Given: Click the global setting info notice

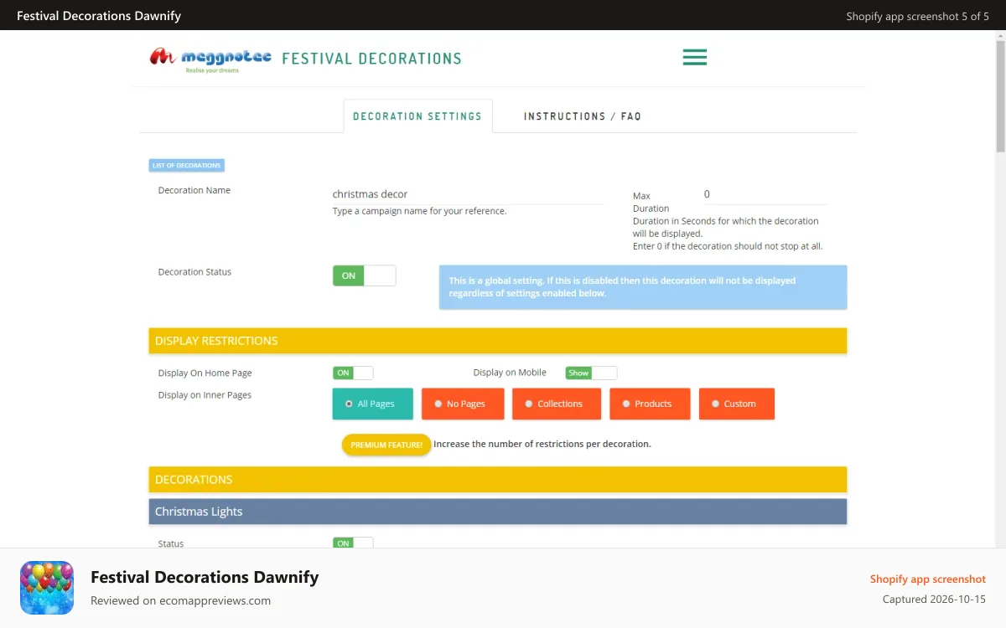Looking at the screenshot, I should (x=643, y=287).
